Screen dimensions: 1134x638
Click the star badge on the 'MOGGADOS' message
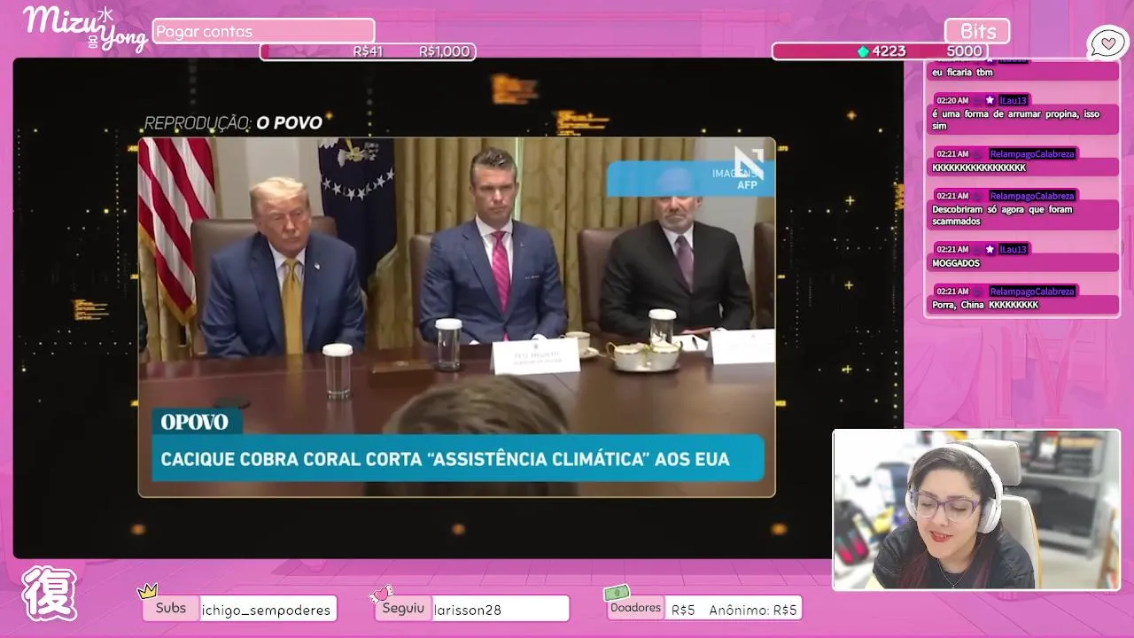coord(990,249)
